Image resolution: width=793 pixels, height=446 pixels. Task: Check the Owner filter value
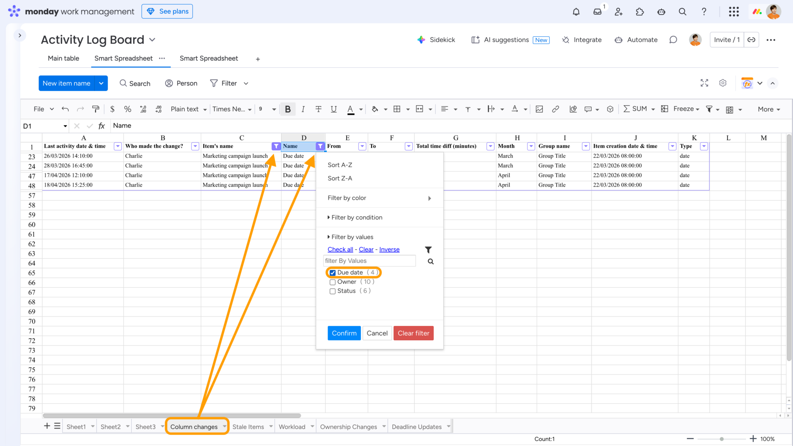click(333, 282)
